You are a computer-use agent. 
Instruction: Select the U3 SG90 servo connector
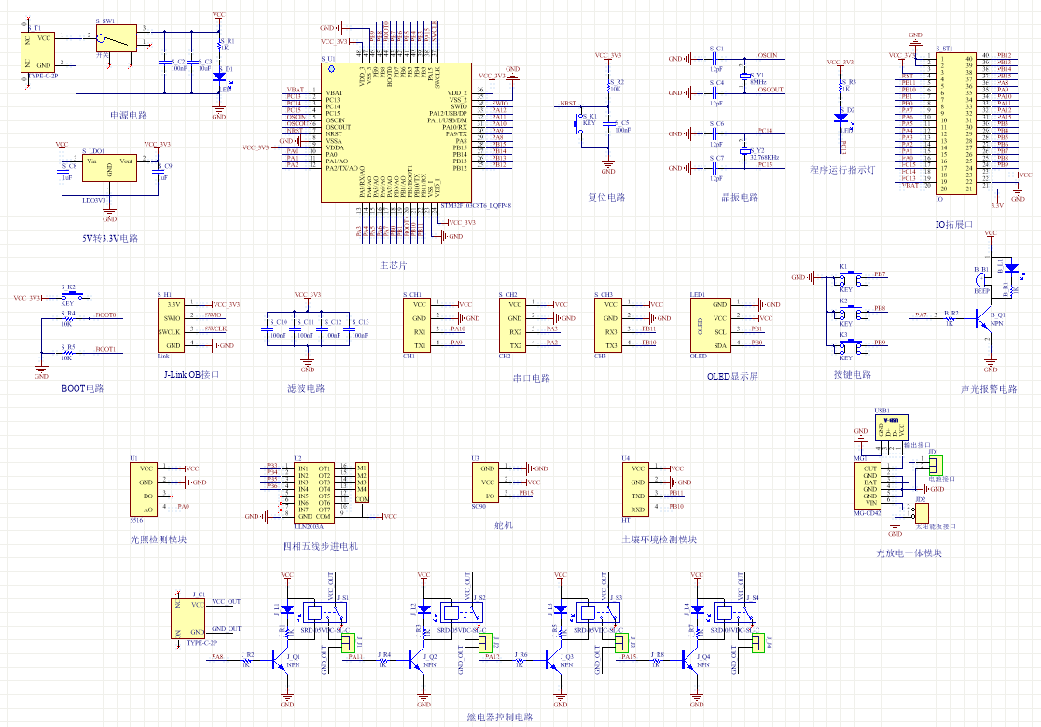pyautogui.click(x=485, y=482)
